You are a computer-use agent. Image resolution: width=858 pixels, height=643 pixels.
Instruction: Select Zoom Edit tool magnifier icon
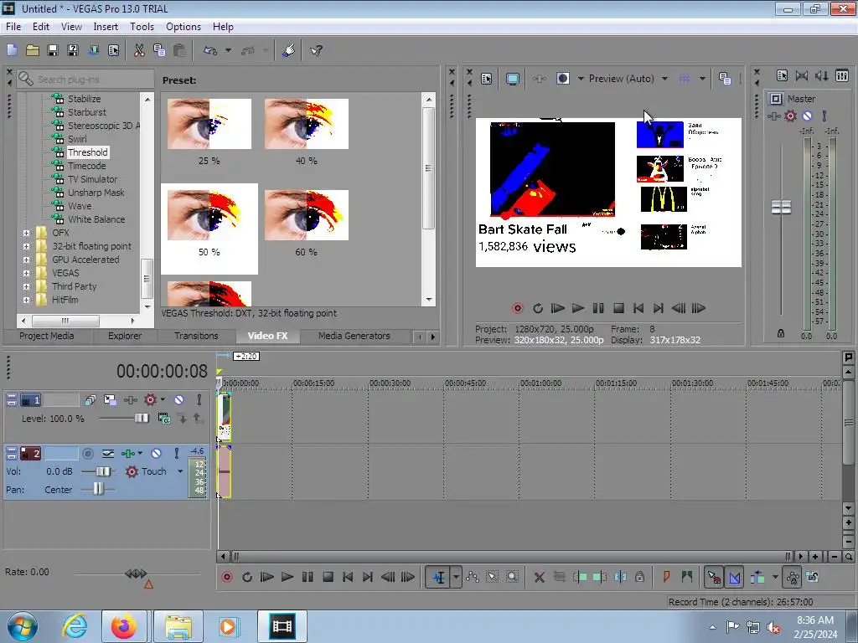point(512,577)
